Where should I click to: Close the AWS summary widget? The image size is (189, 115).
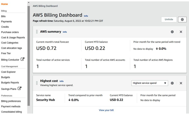coord(181,32)
